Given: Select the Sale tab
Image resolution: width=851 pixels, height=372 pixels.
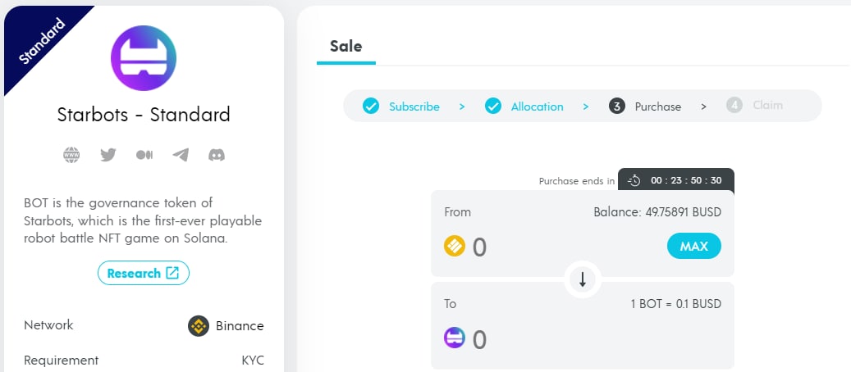Looking at the screenshot, I should pyautogui.click(x=345, y=46).
